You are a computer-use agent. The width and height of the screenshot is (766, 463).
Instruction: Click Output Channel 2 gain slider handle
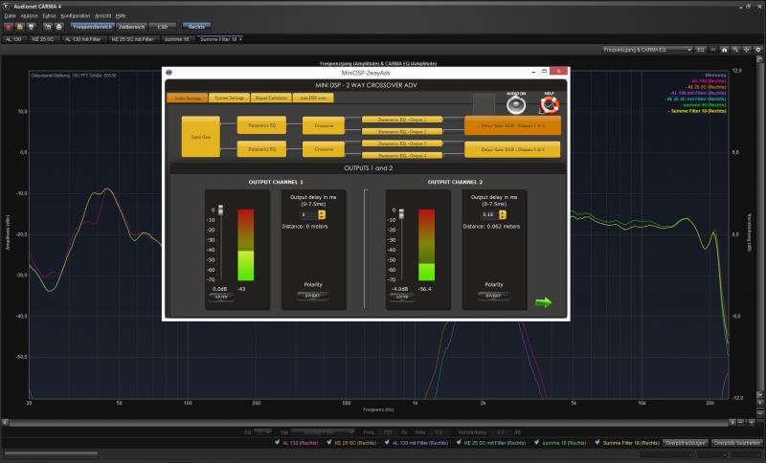click(x=395, y=213)
